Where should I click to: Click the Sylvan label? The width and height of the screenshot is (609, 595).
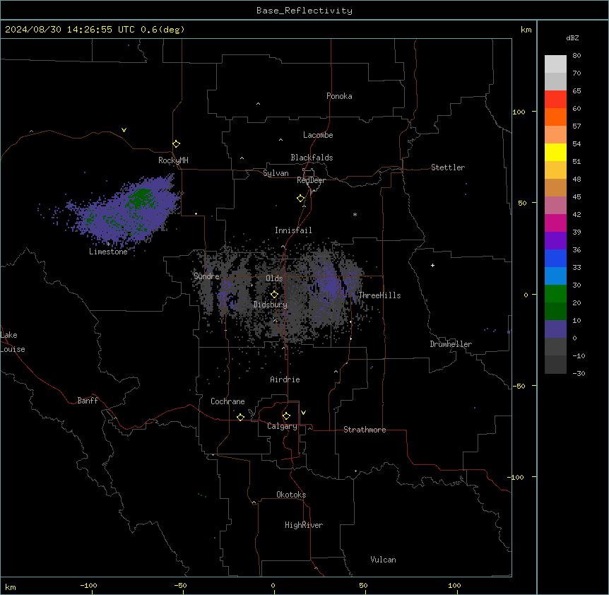(276, 173)
